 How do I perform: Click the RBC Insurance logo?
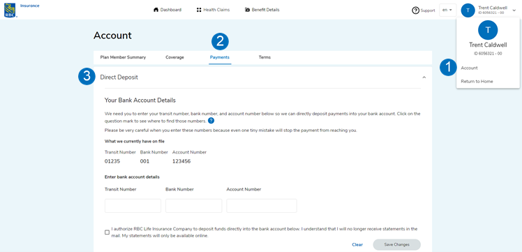click(10, 10)
